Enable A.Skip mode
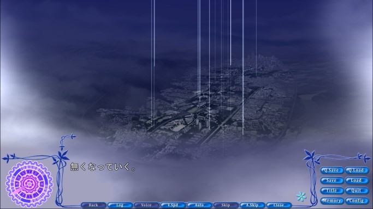Screen dimensions: 373x209 pyautogui.click(x=252, y=205)
